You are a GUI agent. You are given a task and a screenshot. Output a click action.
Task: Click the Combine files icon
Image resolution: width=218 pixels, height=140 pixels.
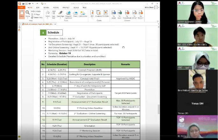pyautogui.click(x=98, y=14)
